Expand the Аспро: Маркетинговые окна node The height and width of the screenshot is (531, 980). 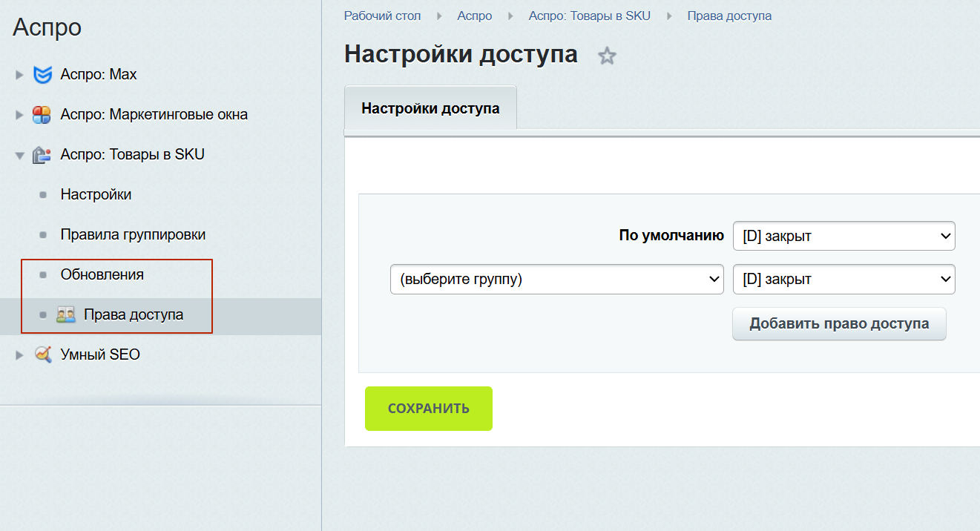(20, 115)
